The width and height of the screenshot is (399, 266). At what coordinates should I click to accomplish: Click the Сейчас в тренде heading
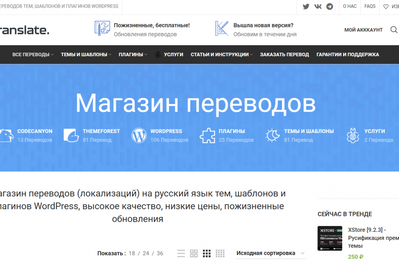(x=344, y=214)
